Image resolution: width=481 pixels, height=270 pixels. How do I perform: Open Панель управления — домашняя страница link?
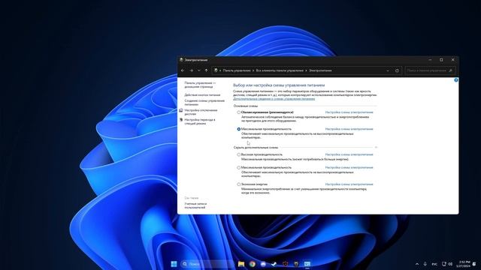point(200,85)
